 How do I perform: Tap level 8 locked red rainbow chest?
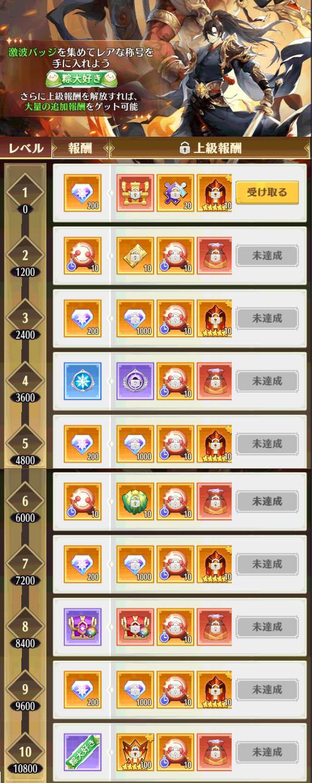click(x=135, y=626)
